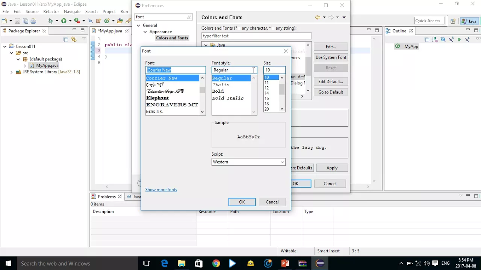Open the Source menu
The width and height of the screenshot is (481, 270).
click(x=32, y=12)
